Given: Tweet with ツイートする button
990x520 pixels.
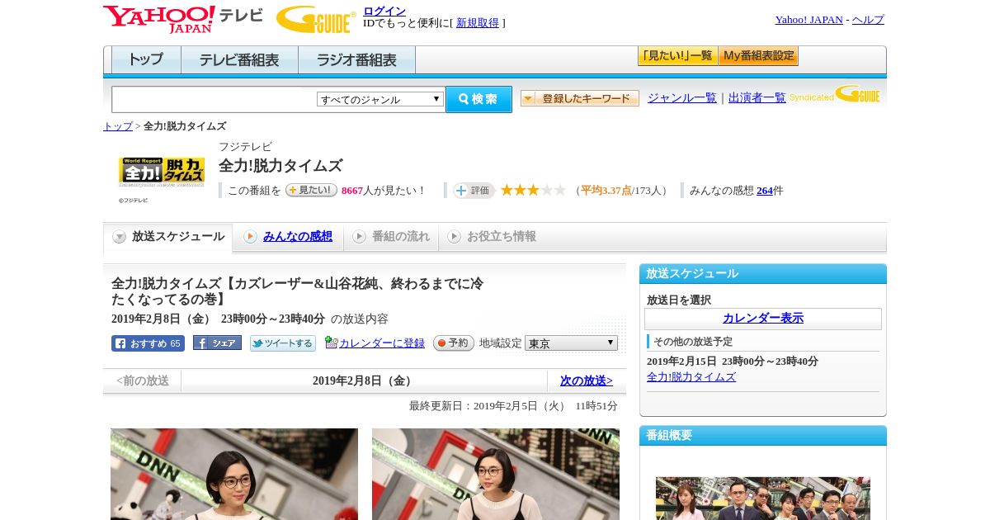Looking at the screenshot, I should point(283,343).
